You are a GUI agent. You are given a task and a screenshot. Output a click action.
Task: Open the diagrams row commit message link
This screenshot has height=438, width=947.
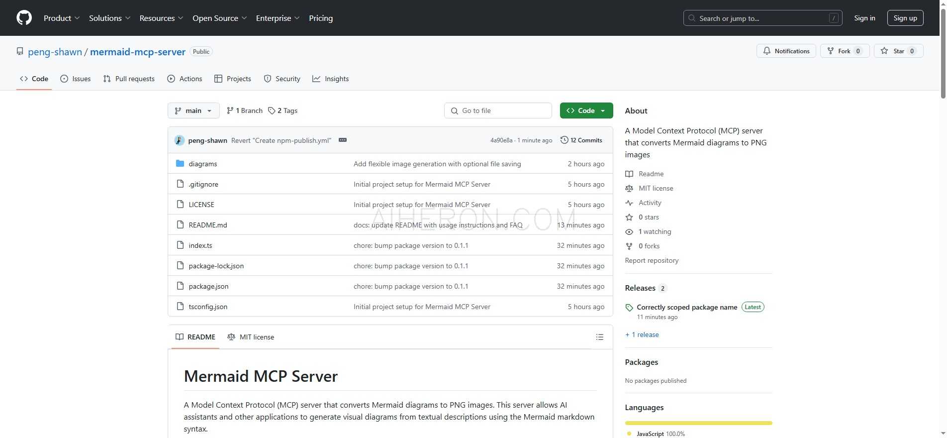tap(437, 164)
